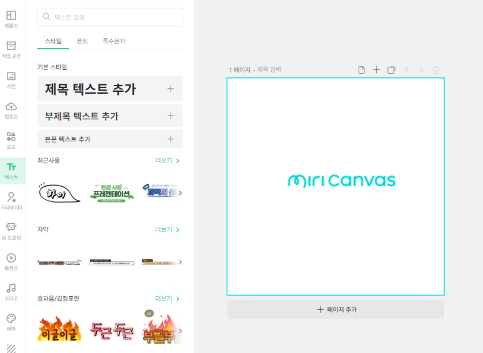483x353 pixels.
Task: Open the AI 드로잉 sidebar panel
Action: coord(11,231)
